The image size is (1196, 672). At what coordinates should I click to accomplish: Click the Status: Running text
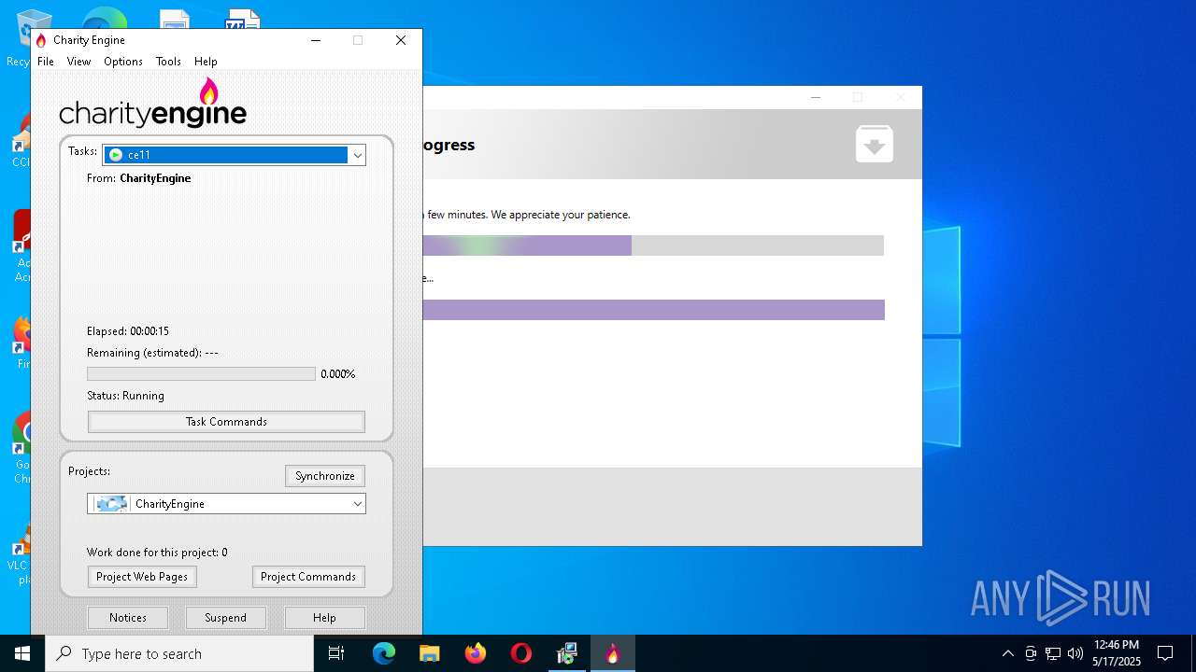(x=125, y=396)
